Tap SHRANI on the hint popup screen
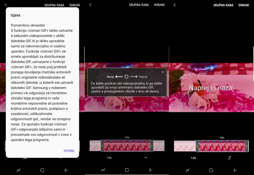254x175 pixels. click(x=159, y=5)
